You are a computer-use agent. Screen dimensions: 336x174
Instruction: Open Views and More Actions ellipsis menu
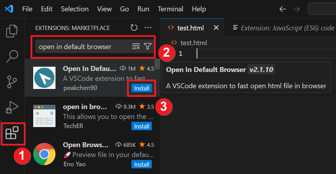pos(148,28)
